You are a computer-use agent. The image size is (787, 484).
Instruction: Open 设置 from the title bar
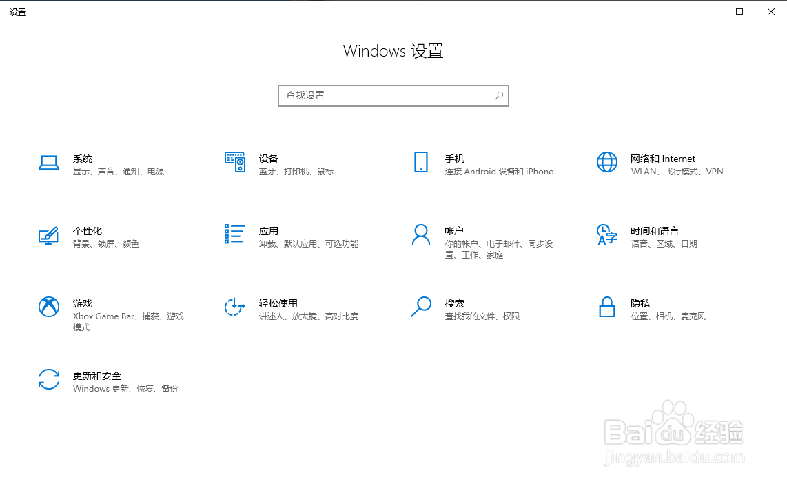(x=18, y=12)
